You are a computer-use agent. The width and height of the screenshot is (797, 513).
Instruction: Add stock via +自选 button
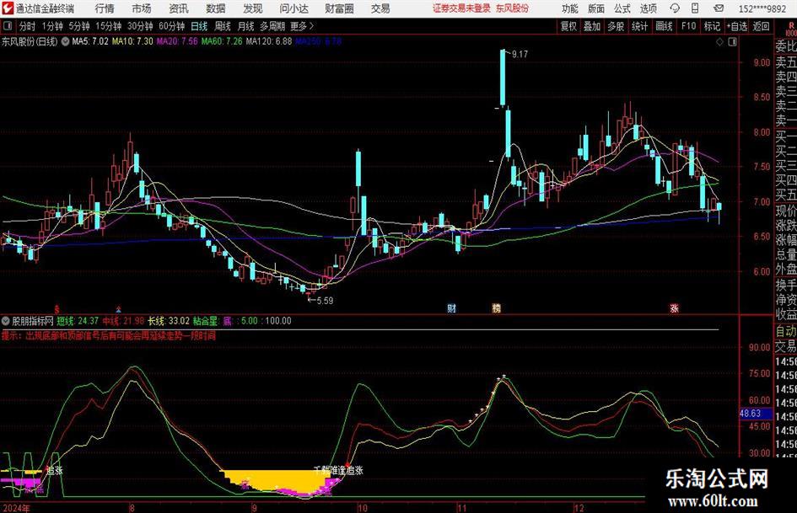pyautogui.click(x=736, y=26)
